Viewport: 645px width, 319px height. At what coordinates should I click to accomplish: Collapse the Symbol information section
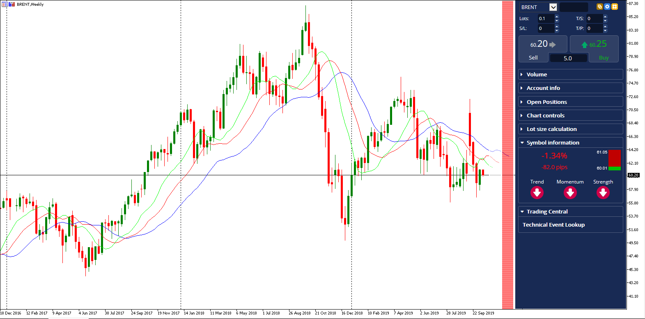571,142
